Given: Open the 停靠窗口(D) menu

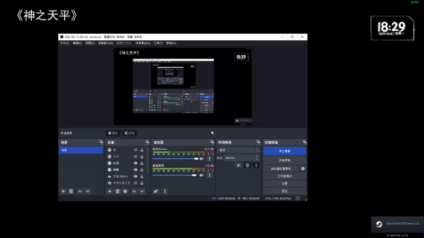Looking at the screenshot, I should pyautogui.click(x=105, y=43).
